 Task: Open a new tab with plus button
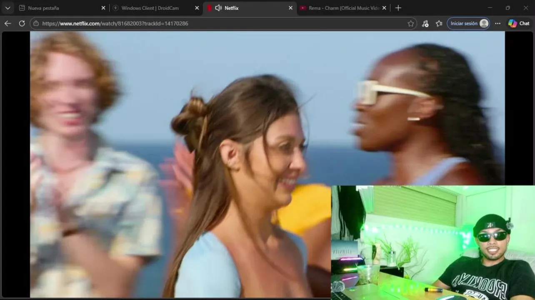tap(398, 8)
